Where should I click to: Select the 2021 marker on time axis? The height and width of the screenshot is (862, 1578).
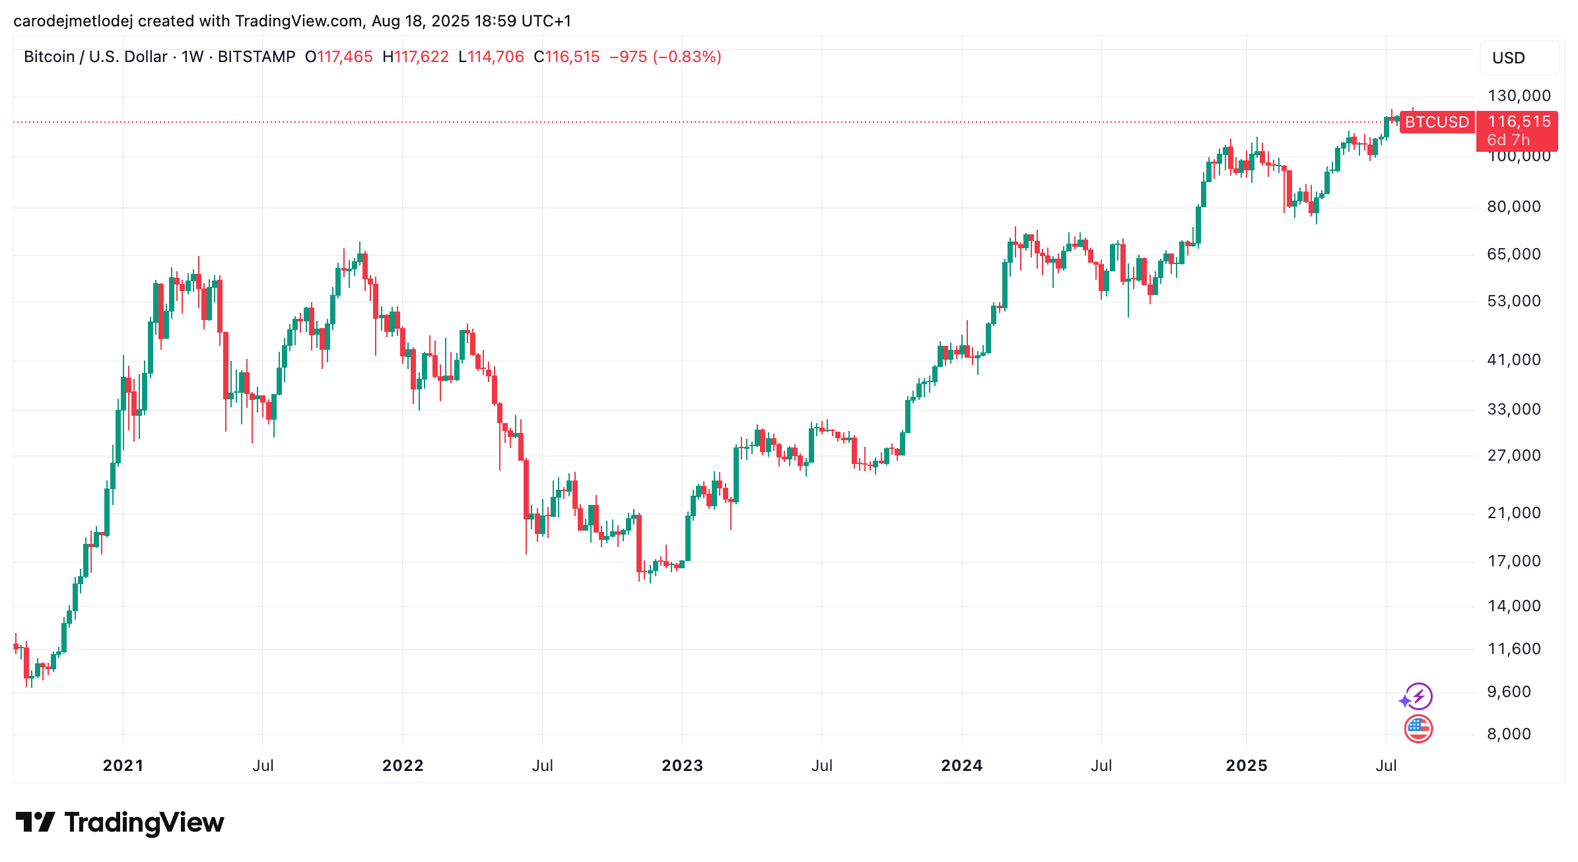click(123, 765)
